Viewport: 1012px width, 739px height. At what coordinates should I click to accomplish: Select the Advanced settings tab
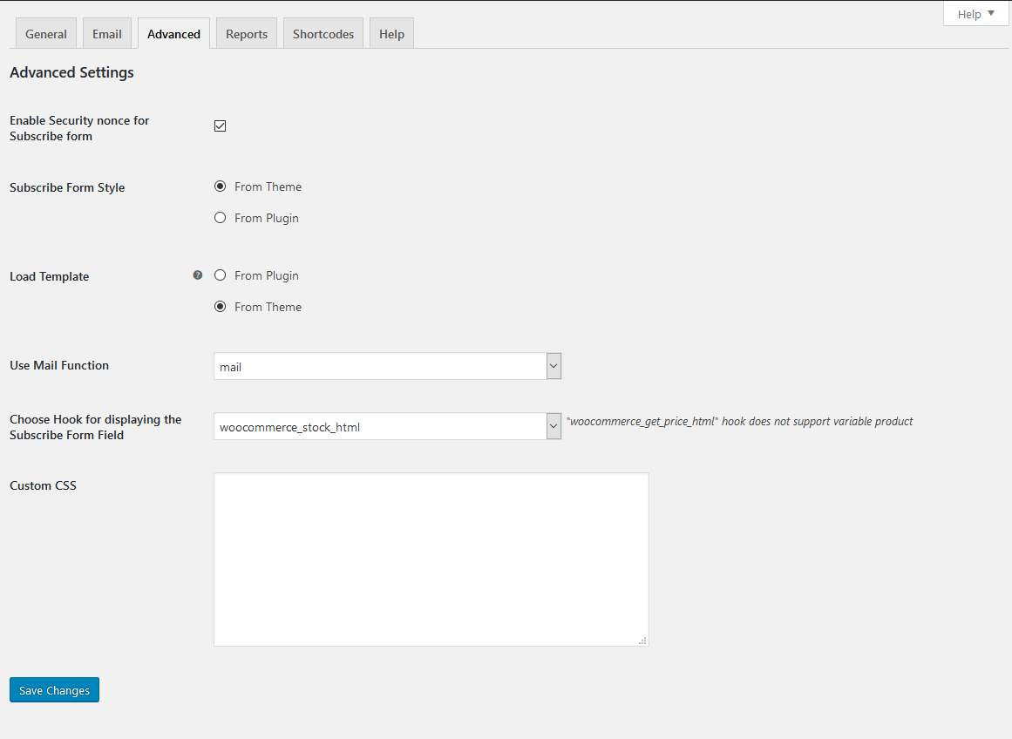click(173, 32)
